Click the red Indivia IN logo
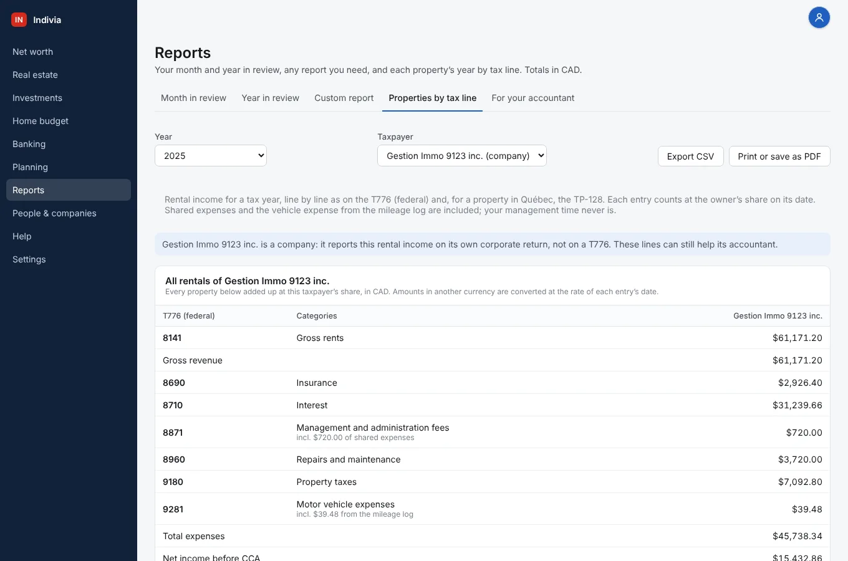 point(19,20)
